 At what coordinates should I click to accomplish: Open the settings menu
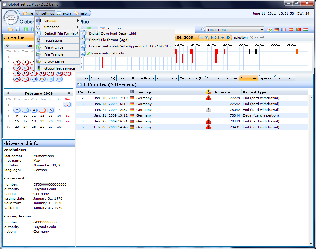click(45, 13)
